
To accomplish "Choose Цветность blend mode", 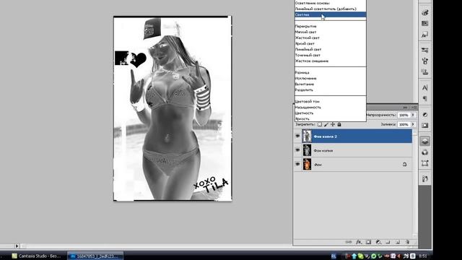I will pyautogui.click(x=331, y=113).
